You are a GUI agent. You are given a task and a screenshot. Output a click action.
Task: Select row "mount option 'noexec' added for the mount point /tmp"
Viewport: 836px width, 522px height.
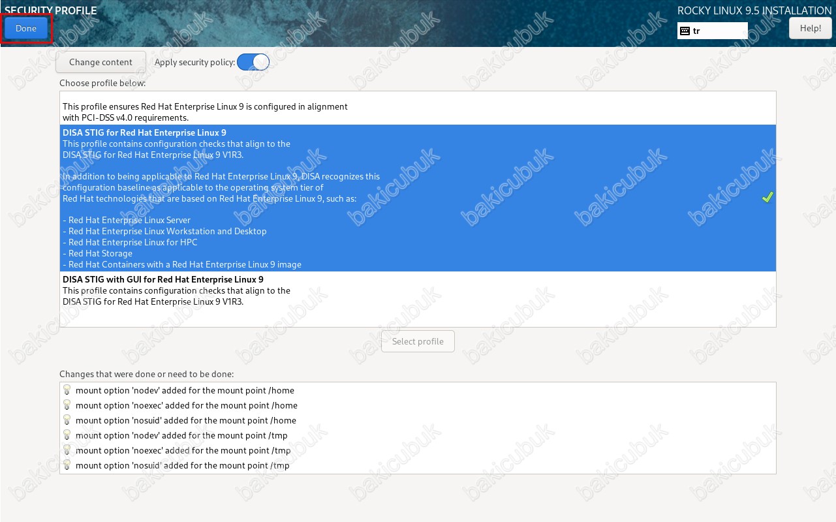[418, 450]
